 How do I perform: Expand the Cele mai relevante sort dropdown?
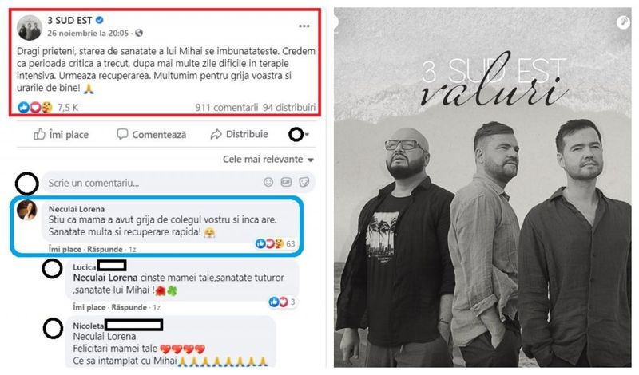(268, 160)
